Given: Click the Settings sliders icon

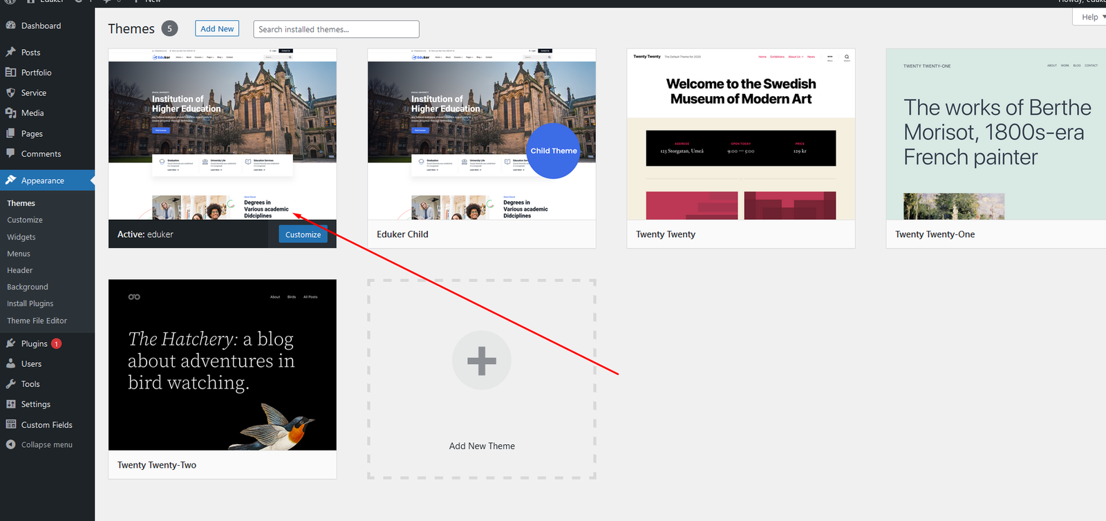Looking at the screenshot, I should pos(10,404).
